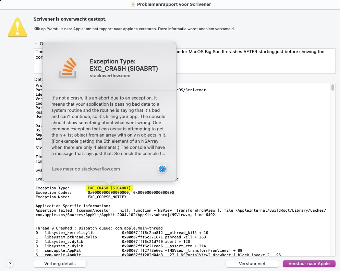Viewport: 340px width, 271px height.
Task: Click the EXC_CORPSE_NOTIFY exception note value
Action: point(107,197)
